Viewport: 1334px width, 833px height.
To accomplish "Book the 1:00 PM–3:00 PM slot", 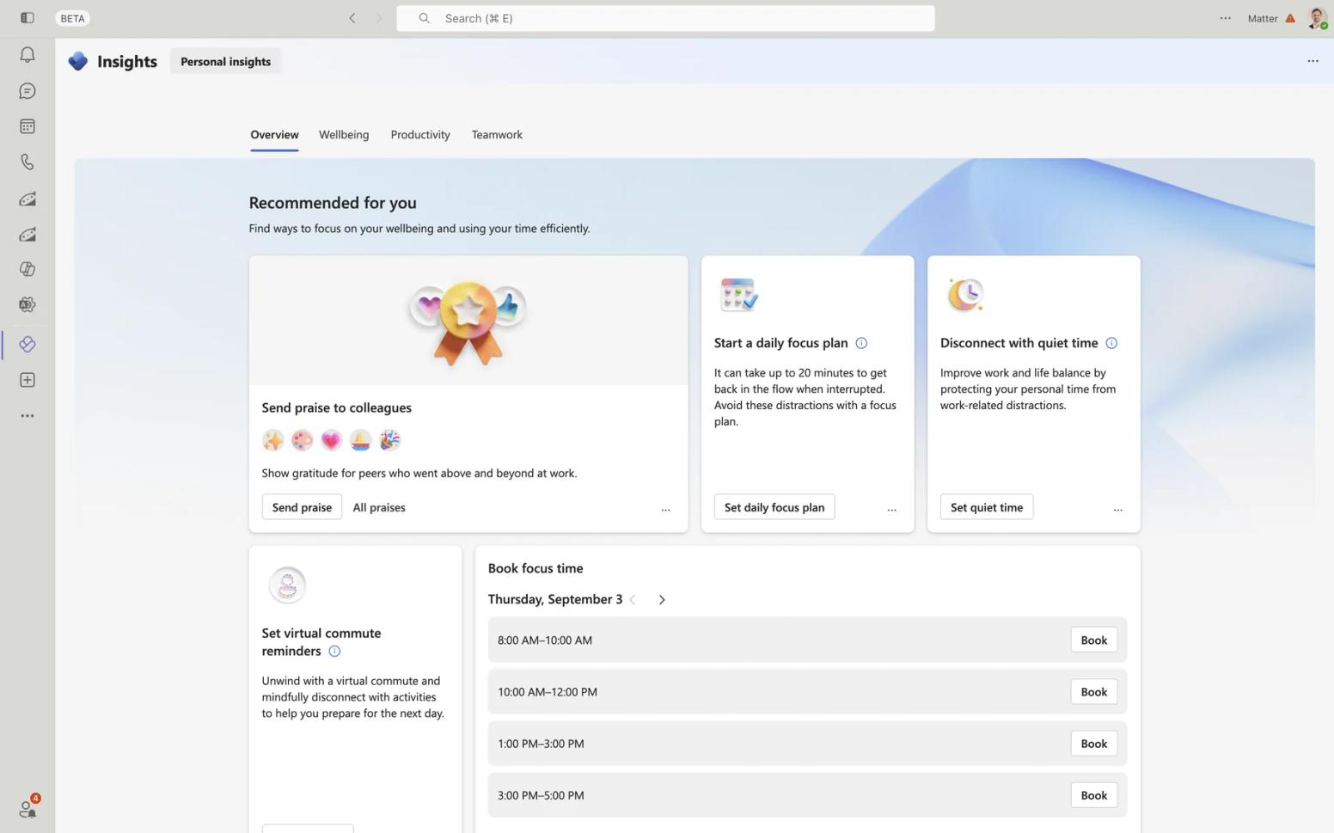I will tap(1093, 744).
